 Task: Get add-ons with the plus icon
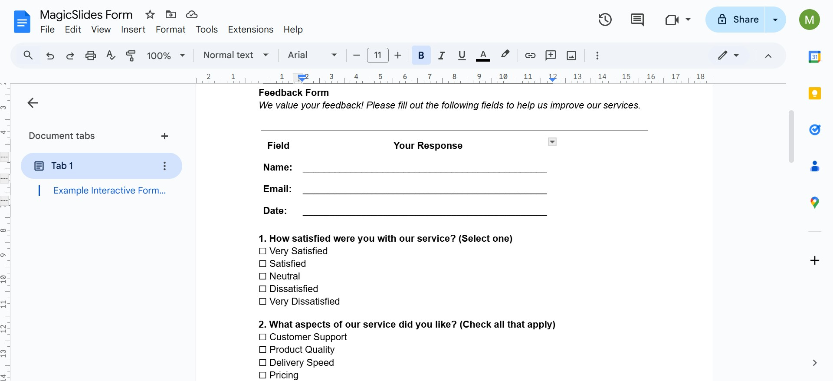815,260
